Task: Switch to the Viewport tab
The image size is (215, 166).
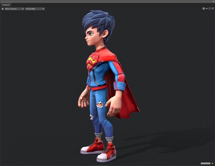Action: click(x=6, y=5)
